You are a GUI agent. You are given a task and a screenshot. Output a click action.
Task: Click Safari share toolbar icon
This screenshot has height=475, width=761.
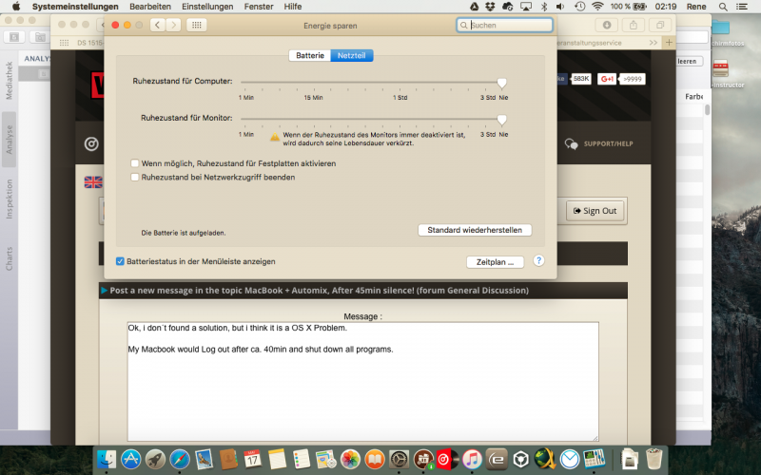634,25
